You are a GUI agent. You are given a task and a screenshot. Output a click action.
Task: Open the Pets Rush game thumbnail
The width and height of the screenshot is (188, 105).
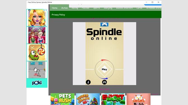[x=62, y=99]
